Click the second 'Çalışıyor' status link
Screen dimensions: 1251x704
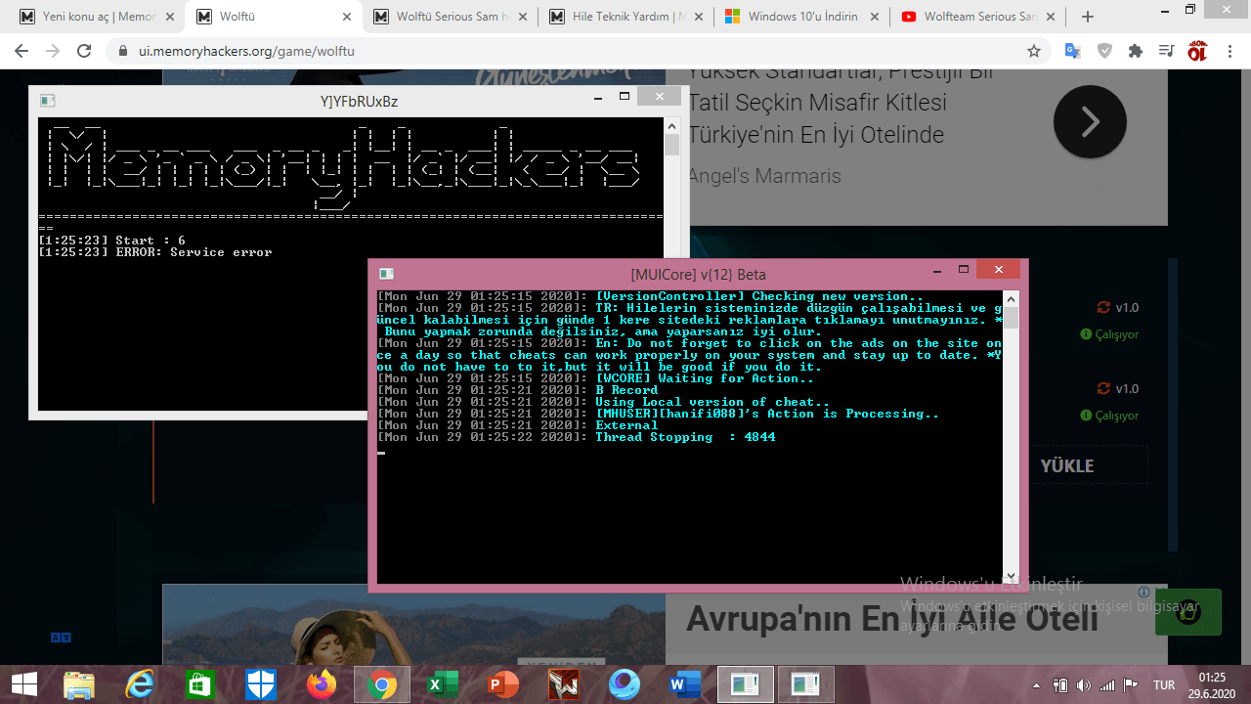tap(1109, 416)
